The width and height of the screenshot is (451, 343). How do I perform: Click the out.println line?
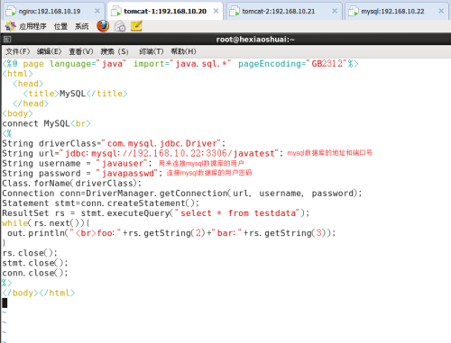tap(171, 233)
